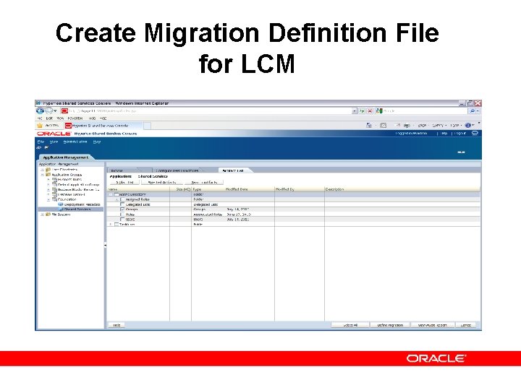
Task: Click the magnifier search button
Action: (x=472, y=111)
